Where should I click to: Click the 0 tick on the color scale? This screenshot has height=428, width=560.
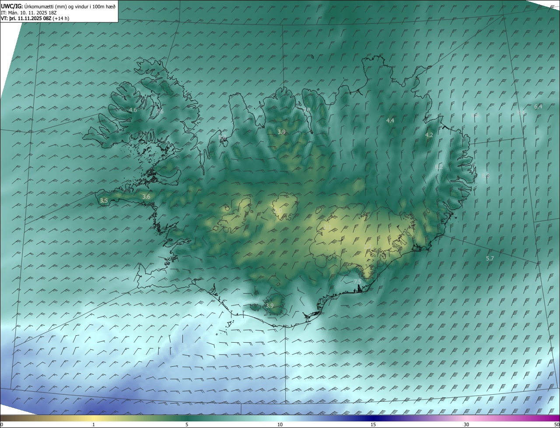click(x=2, y=424)
